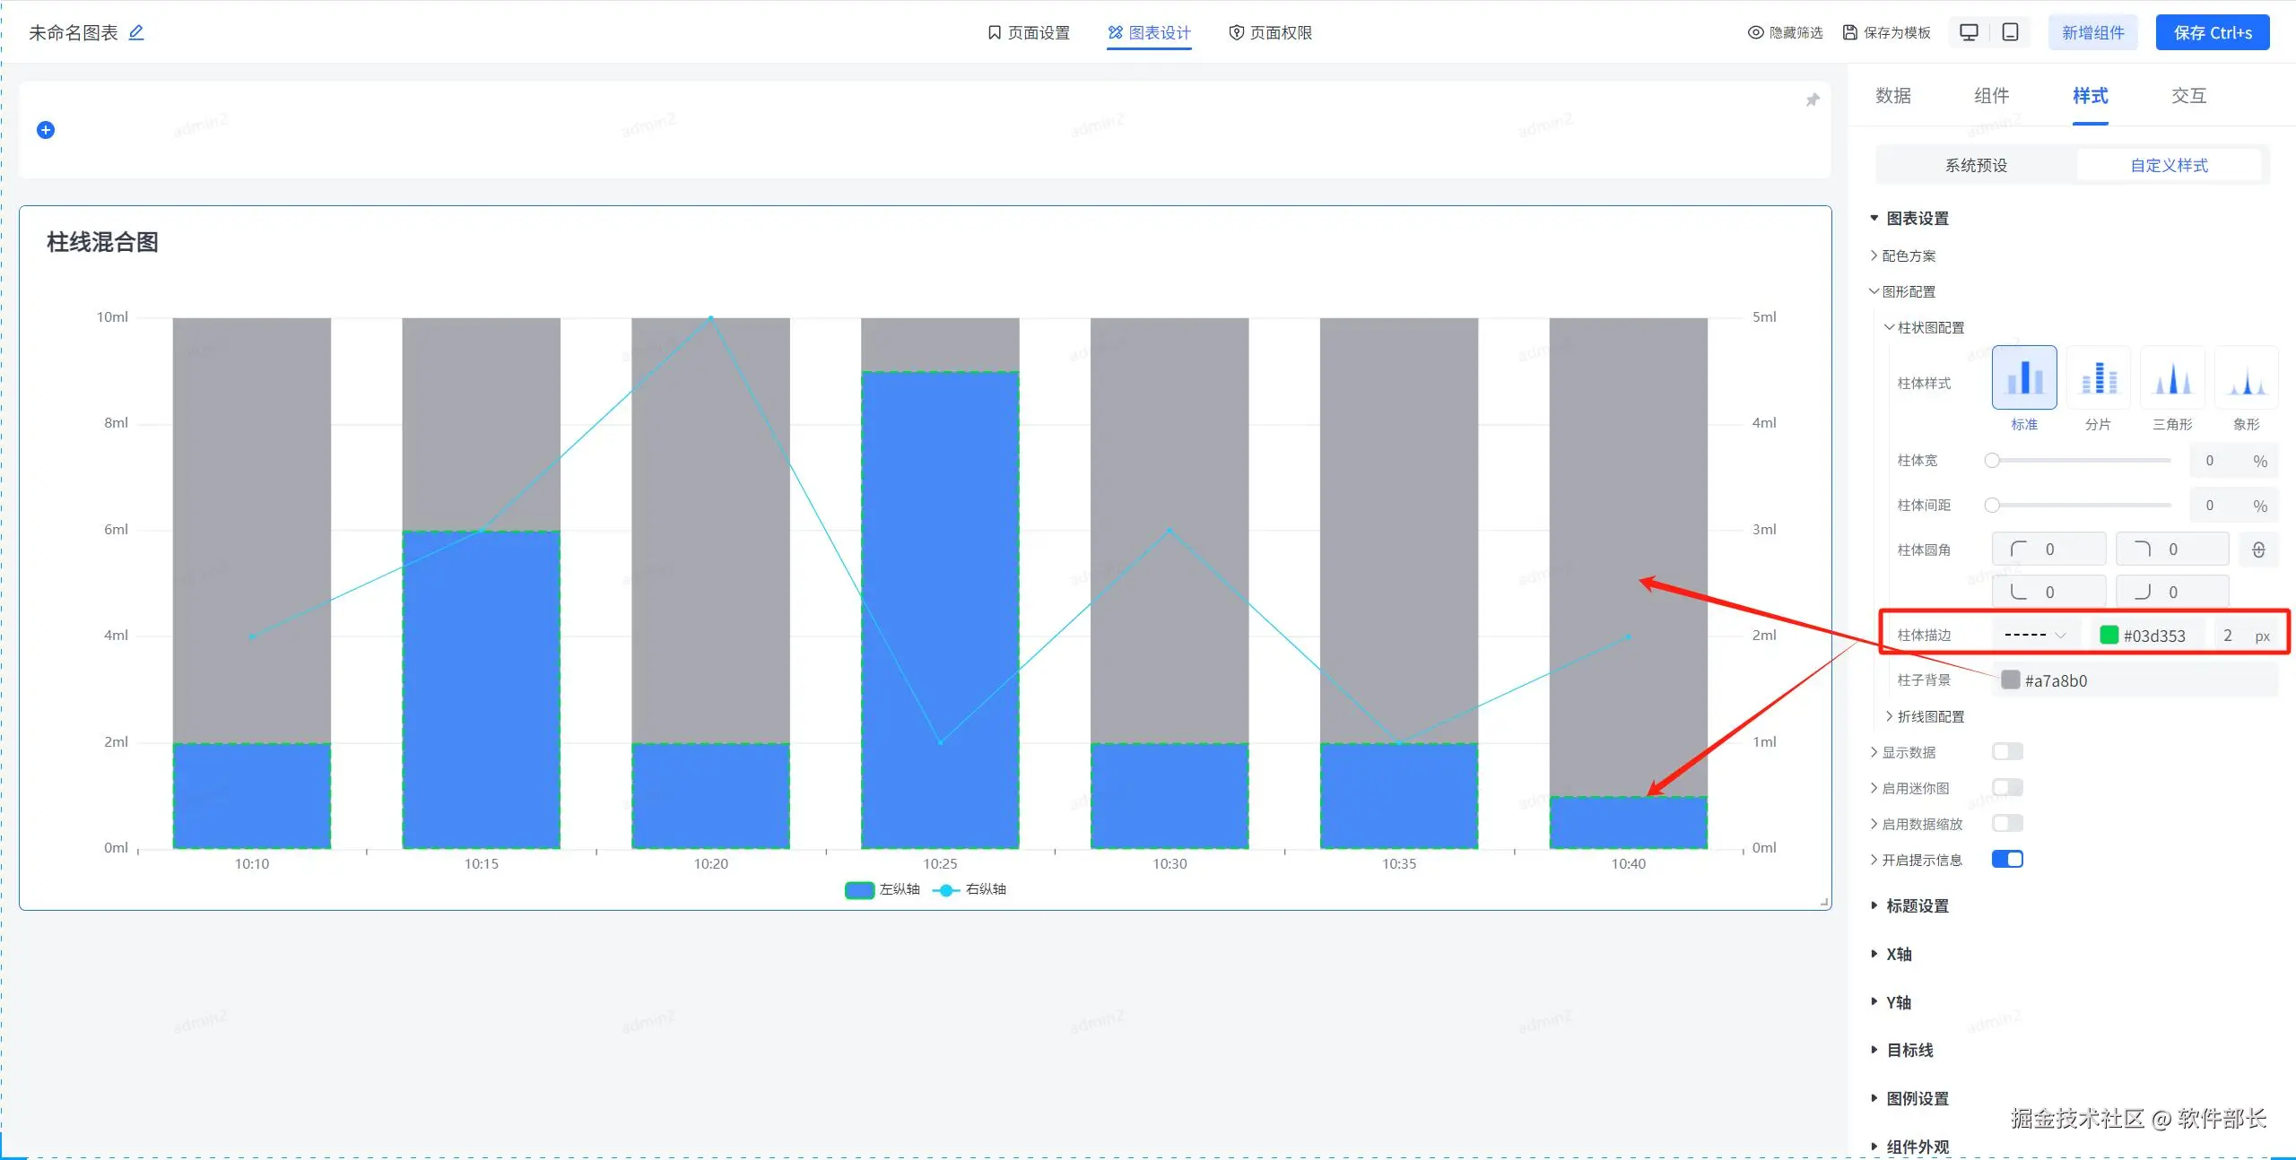
Task: Enable the 显示数据 toggle
Action: (2006, 751)
